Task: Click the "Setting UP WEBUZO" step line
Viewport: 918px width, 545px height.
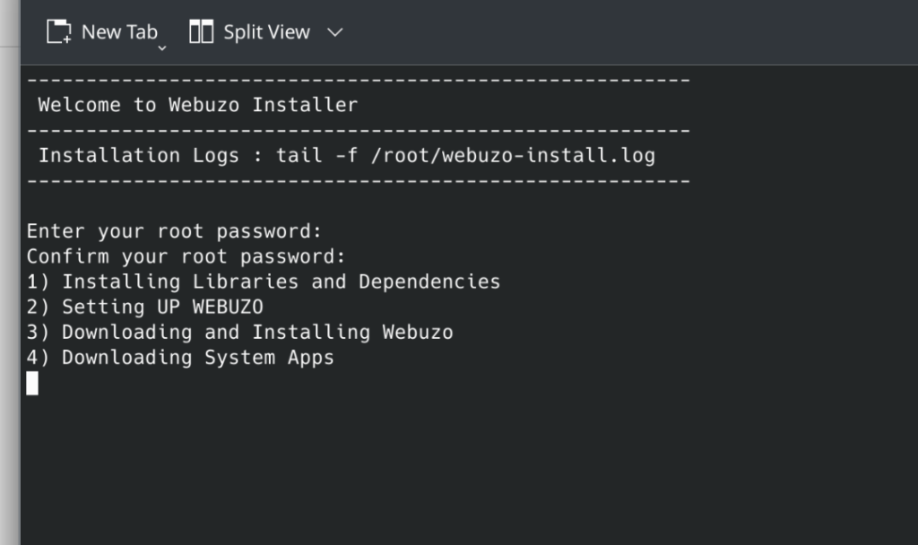Action: pos(162,307)
